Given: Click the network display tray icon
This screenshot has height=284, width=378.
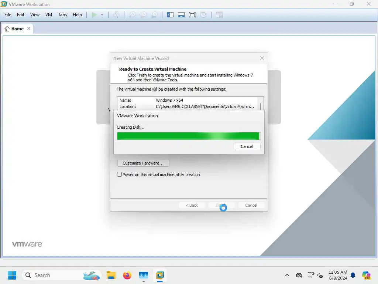Looking at the screenshot, I should pyautogui.click(x=310, y=275).
